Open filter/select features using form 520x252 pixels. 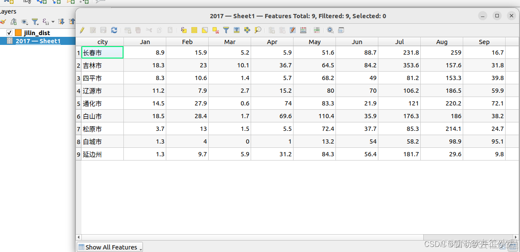[x=226, y=30]
